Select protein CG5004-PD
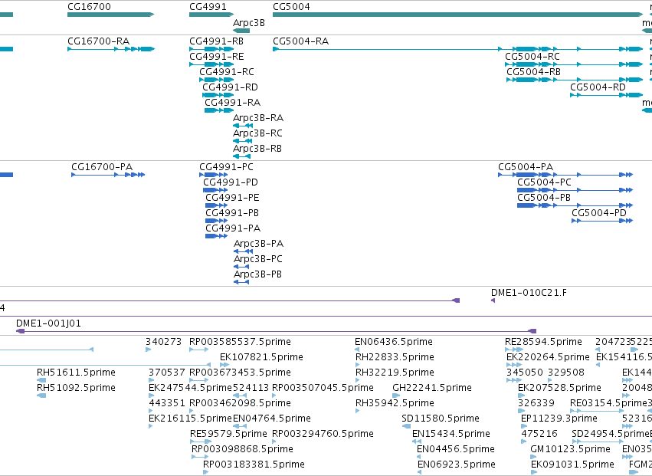This screenshot has width=652, height=476. click(599, 213)
